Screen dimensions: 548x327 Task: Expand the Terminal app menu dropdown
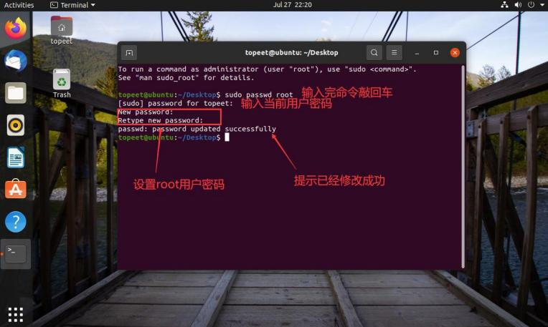pos(72,5)
